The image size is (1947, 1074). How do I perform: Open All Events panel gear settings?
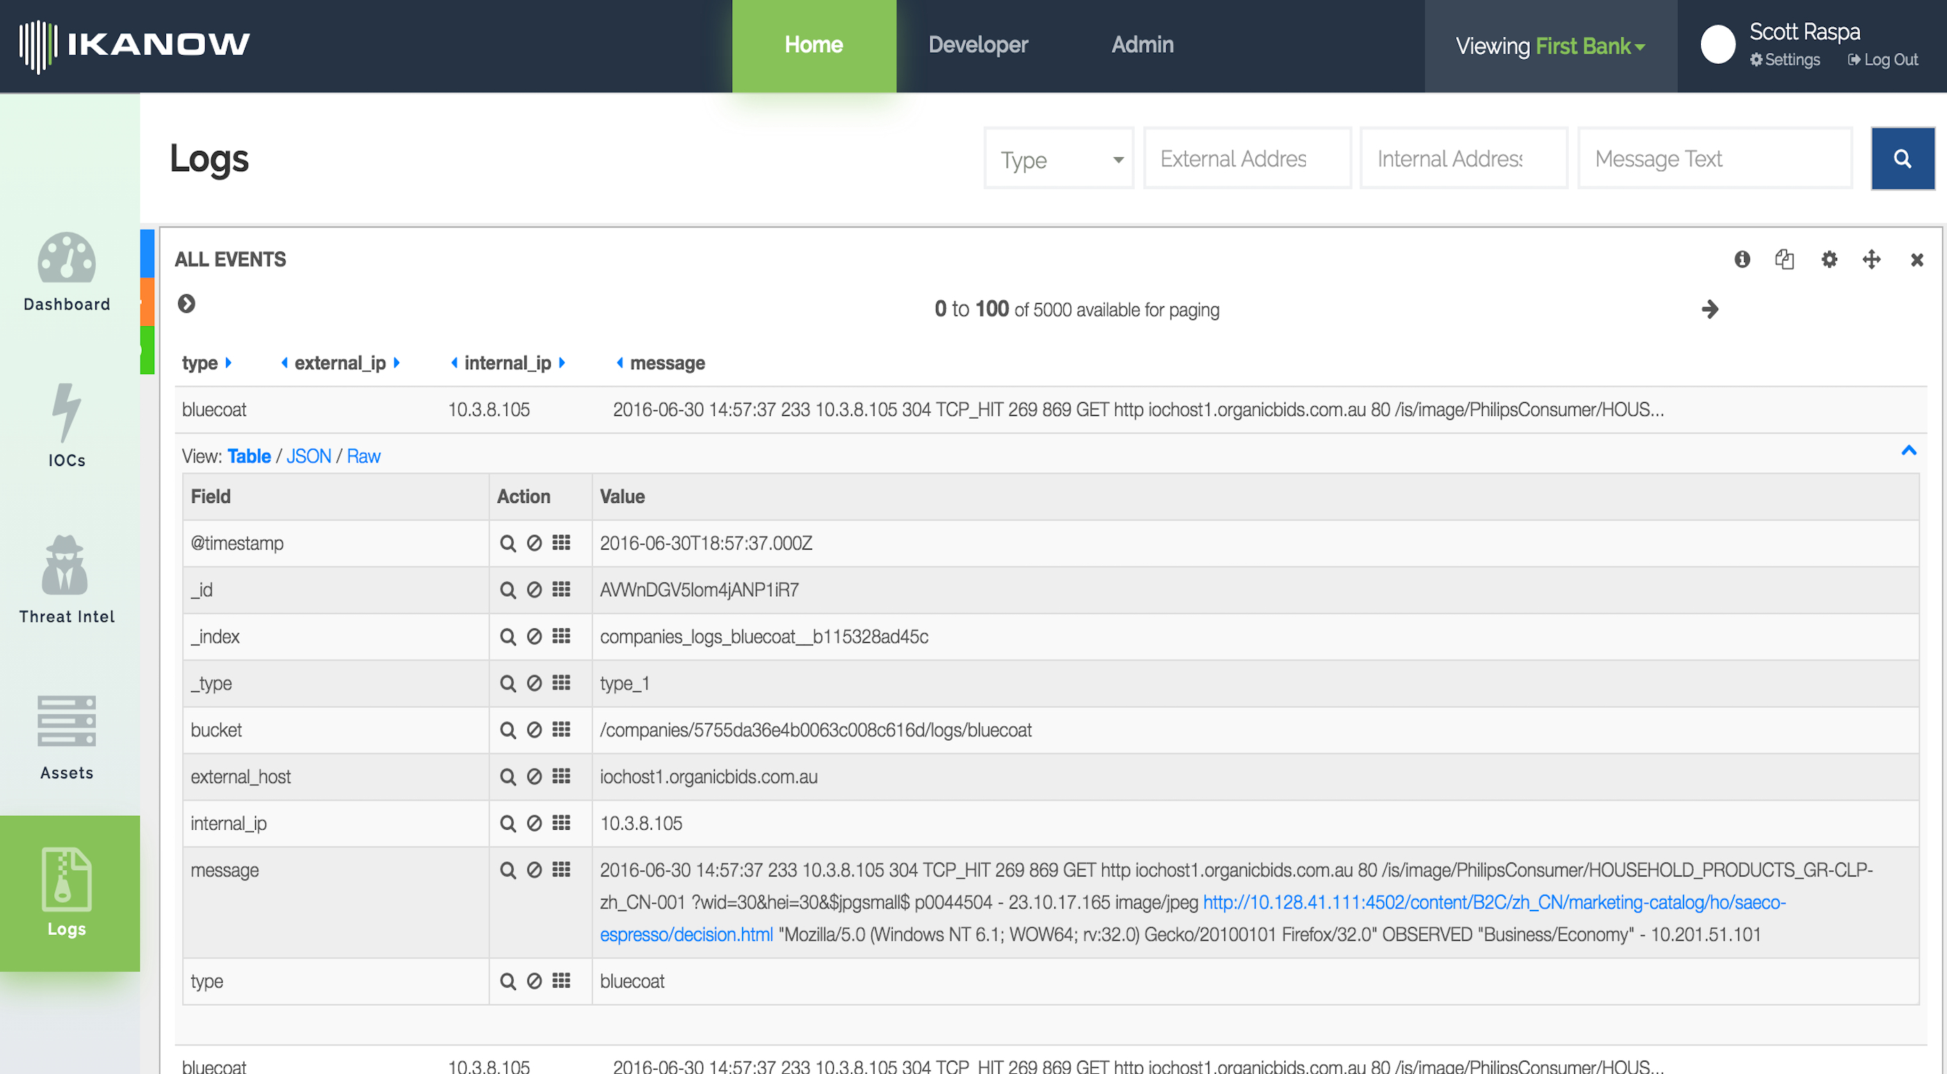1829,259
